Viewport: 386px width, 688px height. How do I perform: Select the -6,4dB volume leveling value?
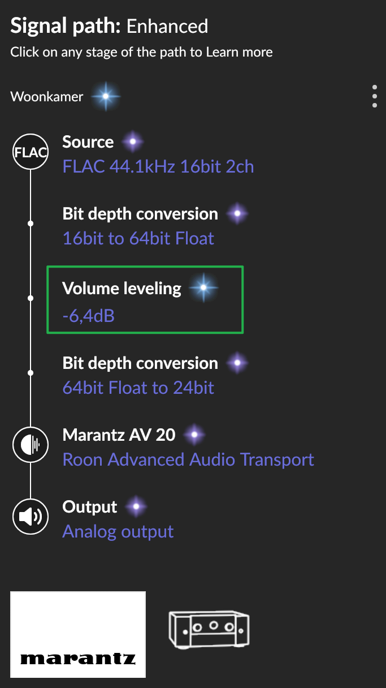(89, 315)
